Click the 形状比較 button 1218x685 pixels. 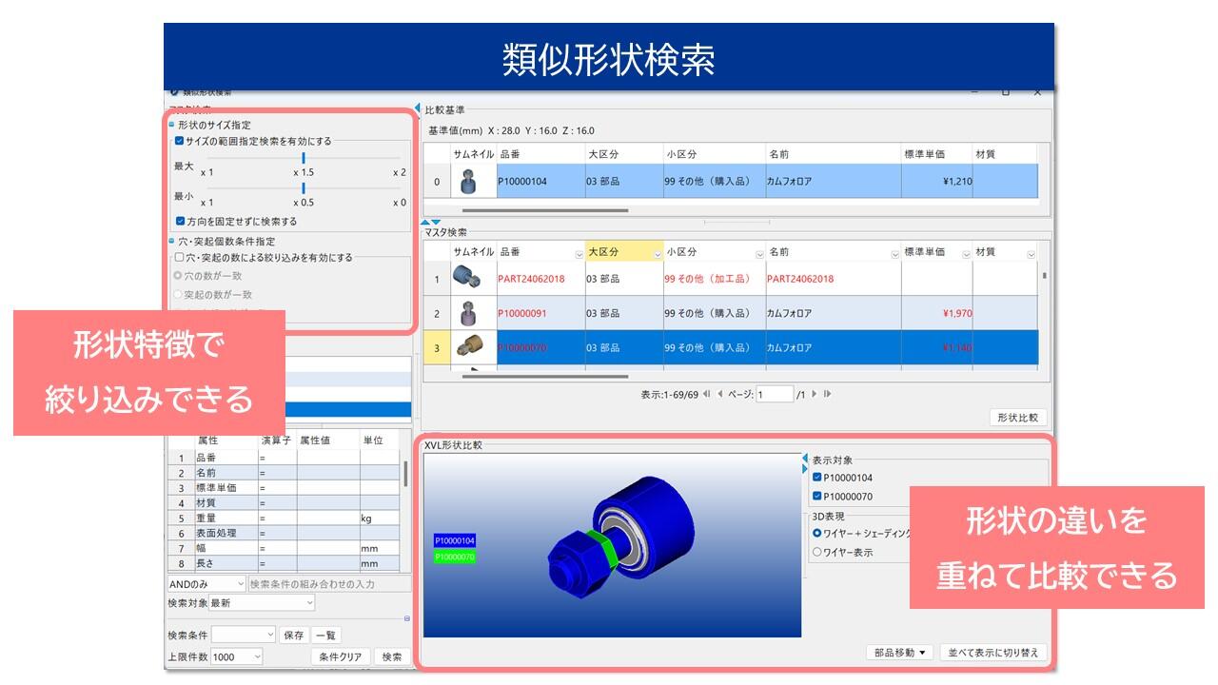point(1018,418)
